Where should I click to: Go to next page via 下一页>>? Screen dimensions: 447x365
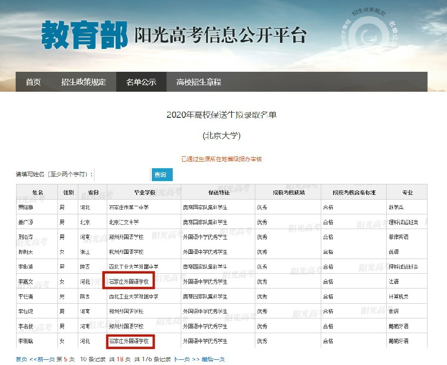tap(187, 359)
